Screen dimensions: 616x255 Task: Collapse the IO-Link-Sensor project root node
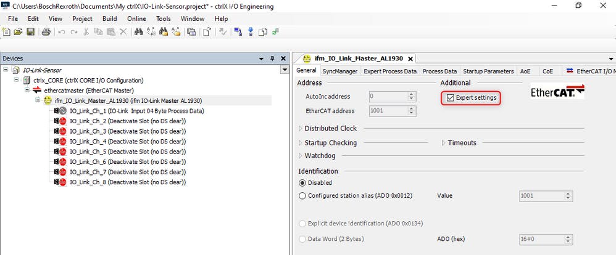coord(6,70)
